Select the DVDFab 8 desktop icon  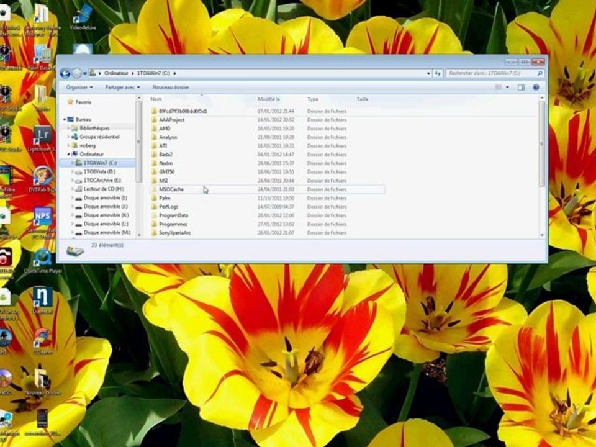(43, 179)
